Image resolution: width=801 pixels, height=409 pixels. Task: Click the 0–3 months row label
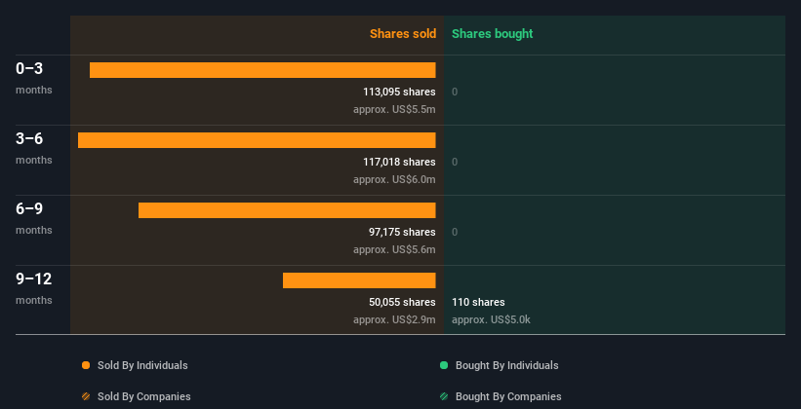pos(34,78)
